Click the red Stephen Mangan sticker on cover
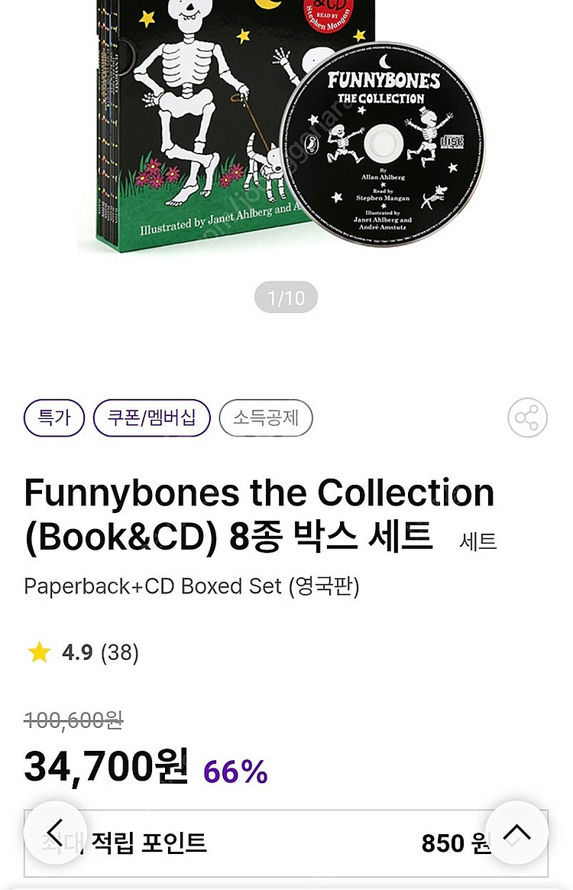Screen dimensions: 573x890 point(328,15)
